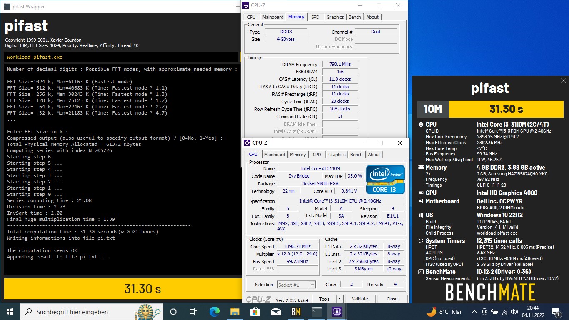Switch to Bench tab in lower CPU-Z window

pos(357,155)
